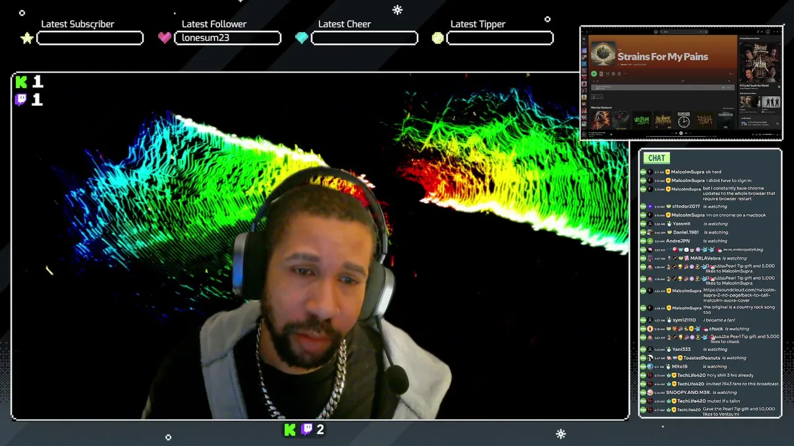Click the Twitch logo below the webcam
This screenshot has height=446, width=794.
(307, 429)
